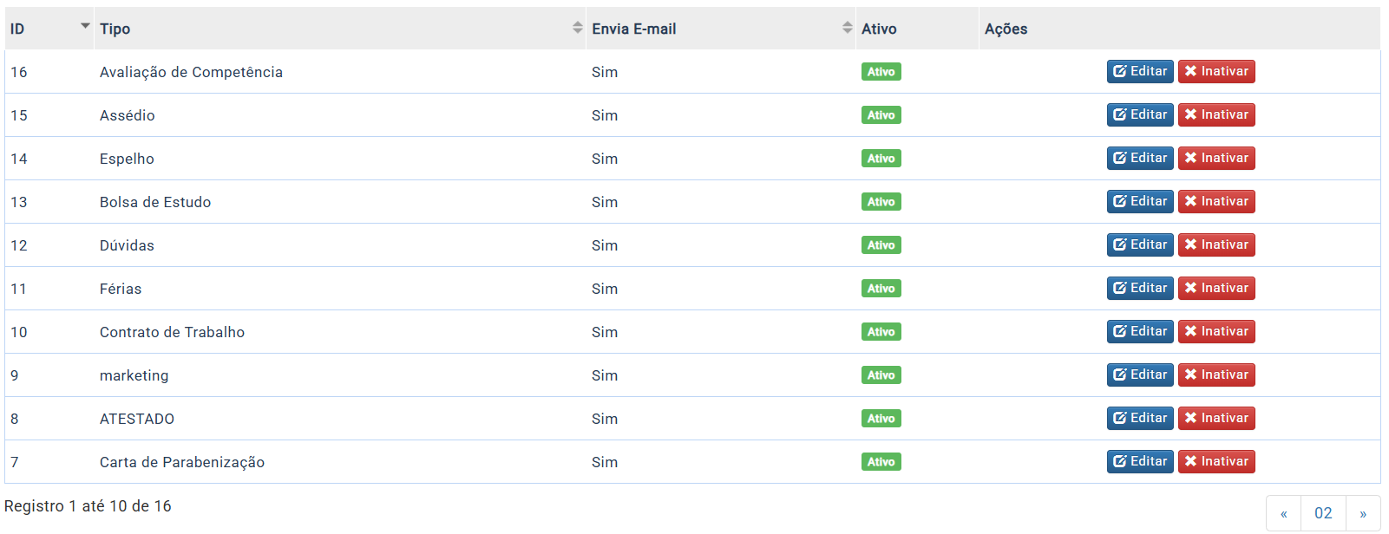1389x534 pixels.
Task: Click the edit pencil icon for Contrato de Trabalho
Action: tap(1120, 331)
